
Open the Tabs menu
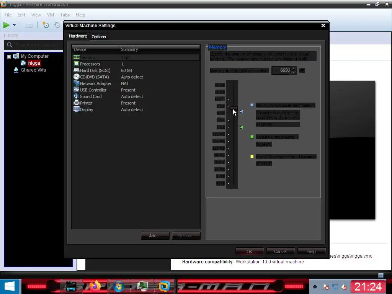pyautogui.click(x=65, y=15)
